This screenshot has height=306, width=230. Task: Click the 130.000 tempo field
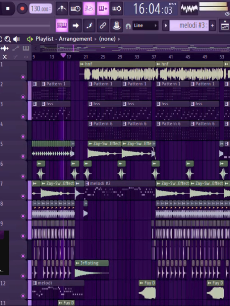pyautogui.click(x=41, y=9)
